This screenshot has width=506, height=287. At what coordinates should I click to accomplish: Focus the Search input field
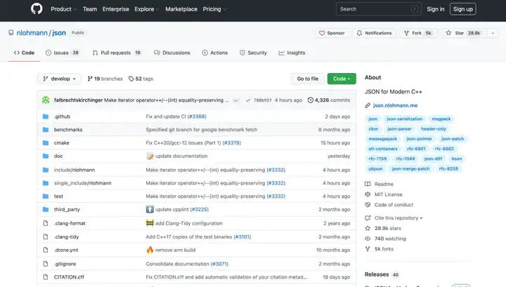378,9
